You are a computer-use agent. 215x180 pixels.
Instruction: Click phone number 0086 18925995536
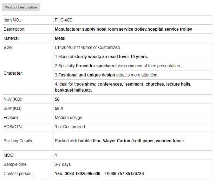click(x=83, y=174)
